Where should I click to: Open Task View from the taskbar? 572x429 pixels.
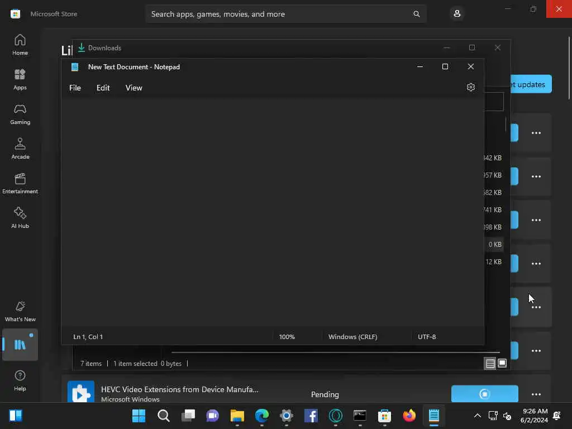tap(188, 416)
